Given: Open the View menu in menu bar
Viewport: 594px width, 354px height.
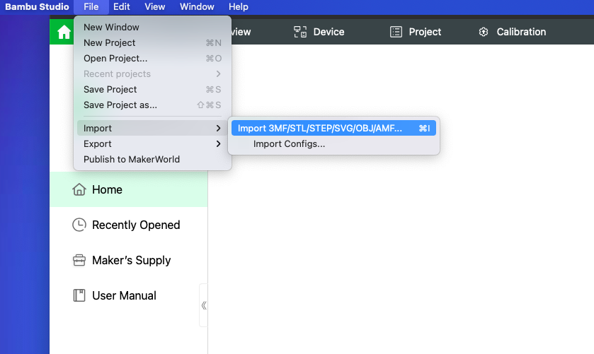Looking at the screenshot, I should click(x=155, y=7).
